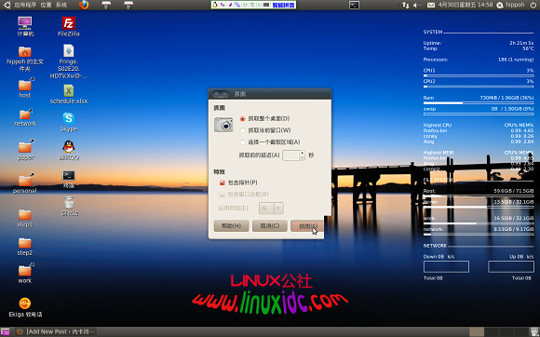Switch to the last workspace in switcher
The height and width of the screenshot is (337, 540).
coord(520,331)
